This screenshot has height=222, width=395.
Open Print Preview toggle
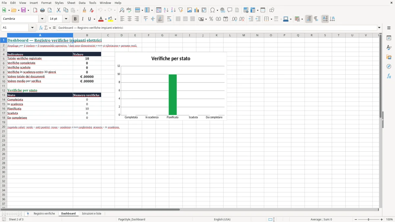click(50, 10)
